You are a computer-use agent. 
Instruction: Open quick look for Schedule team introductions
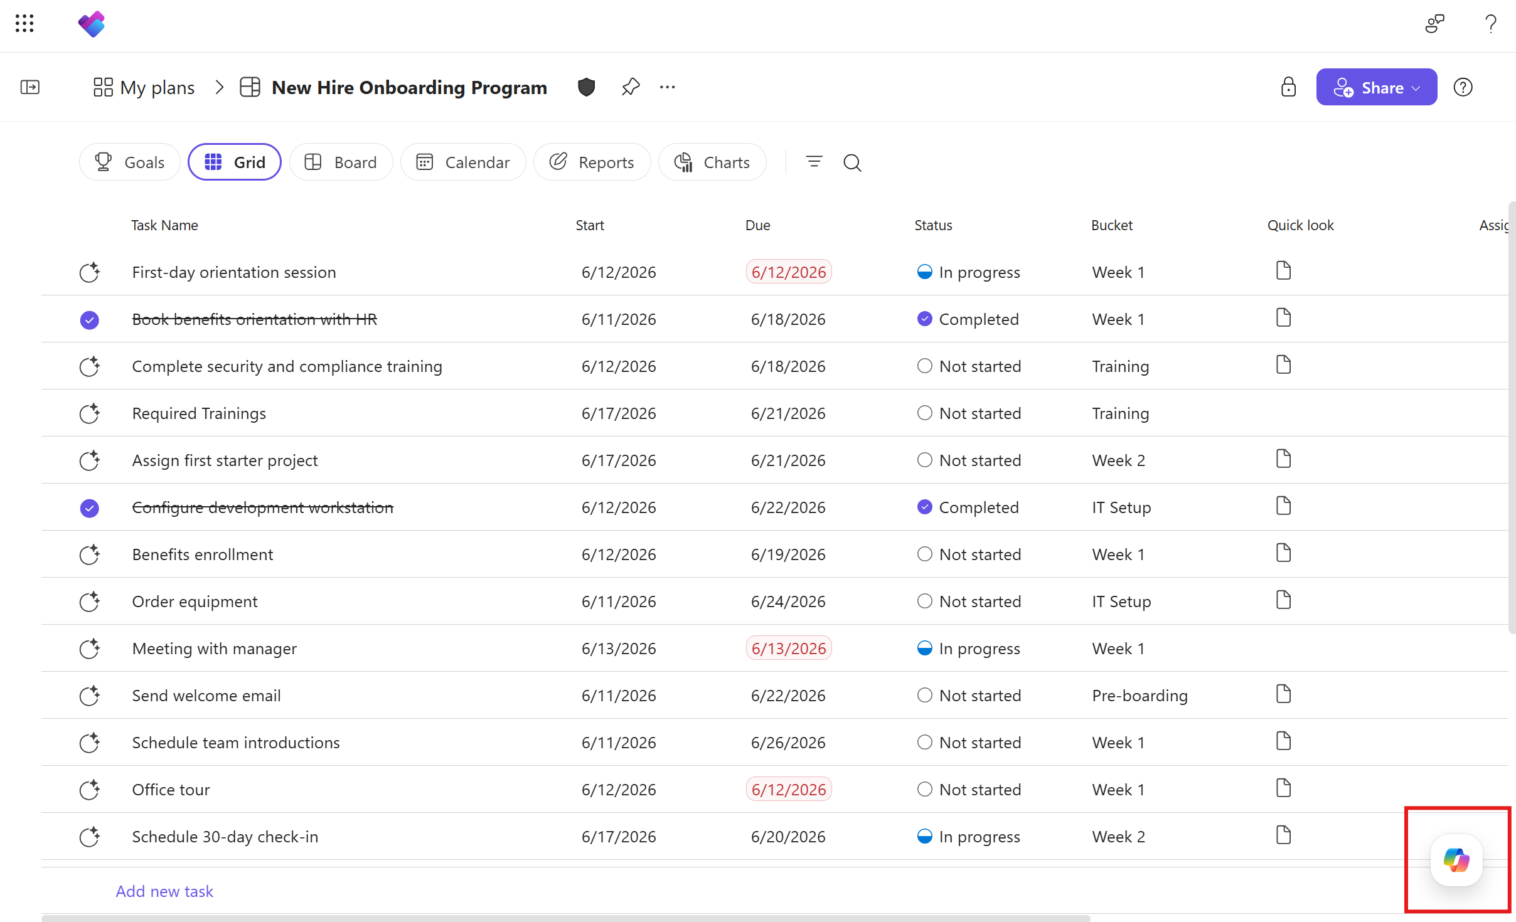click(1283, 741)
